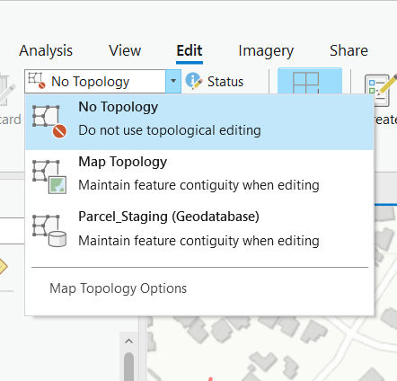Screen dimensions: 397x381
Task: Toggle the highlighted grid button on ribbon
Action: pyautogui.click(x=310, y=82)
